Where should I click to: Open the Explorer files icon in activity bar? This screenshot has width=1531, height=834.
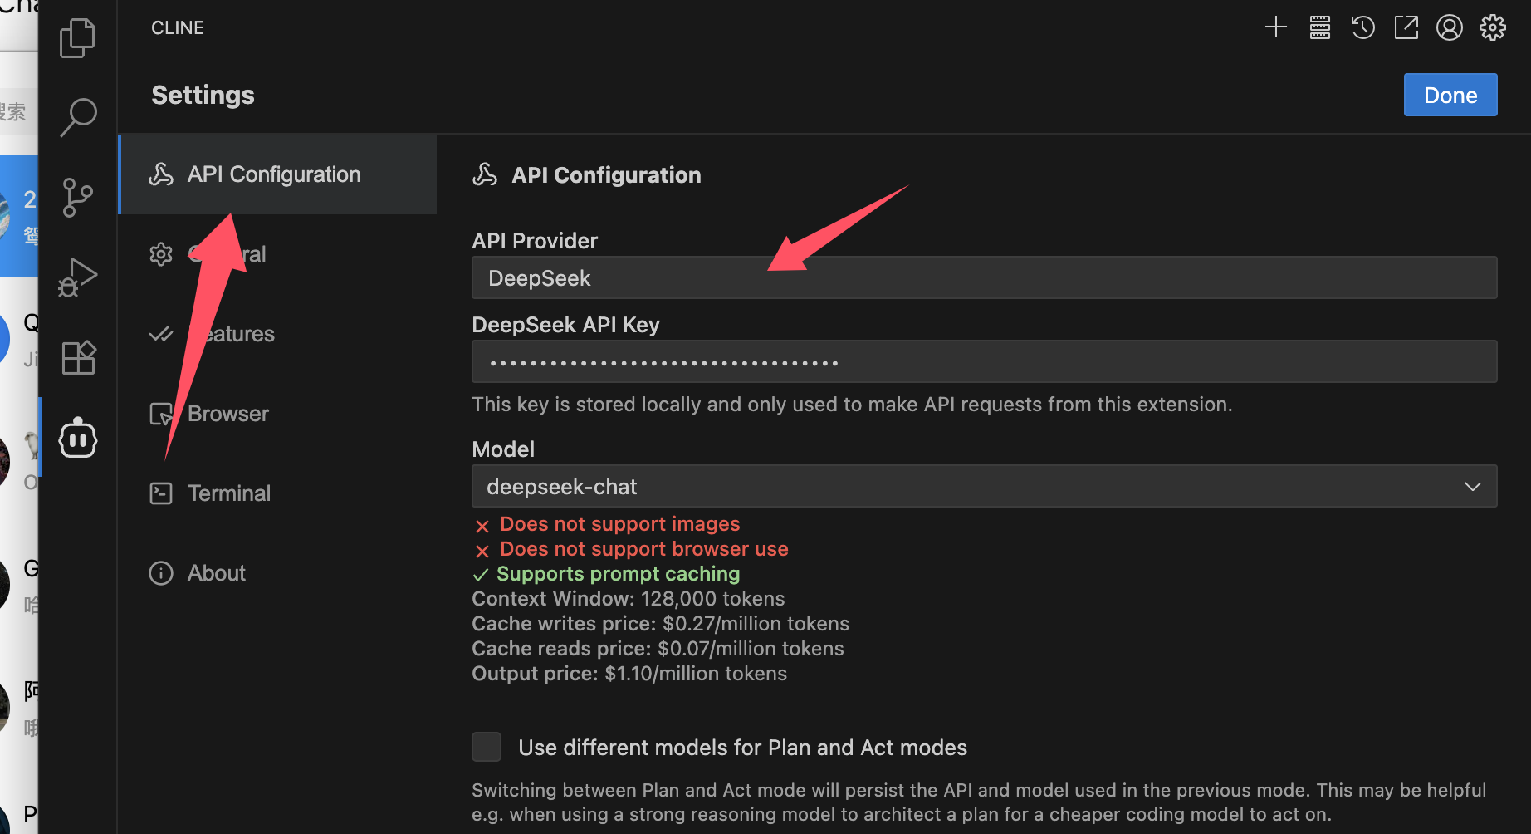click(77, 38)
